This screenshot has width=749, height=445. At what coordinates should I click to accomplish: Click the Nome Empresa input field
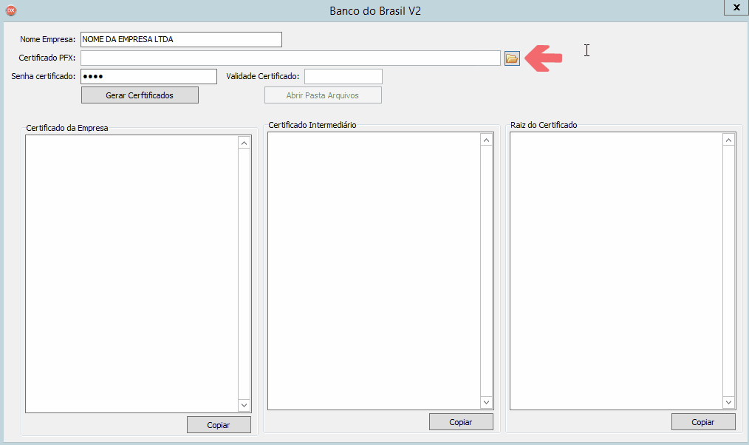pyautogui.click(x=181, y=39)
